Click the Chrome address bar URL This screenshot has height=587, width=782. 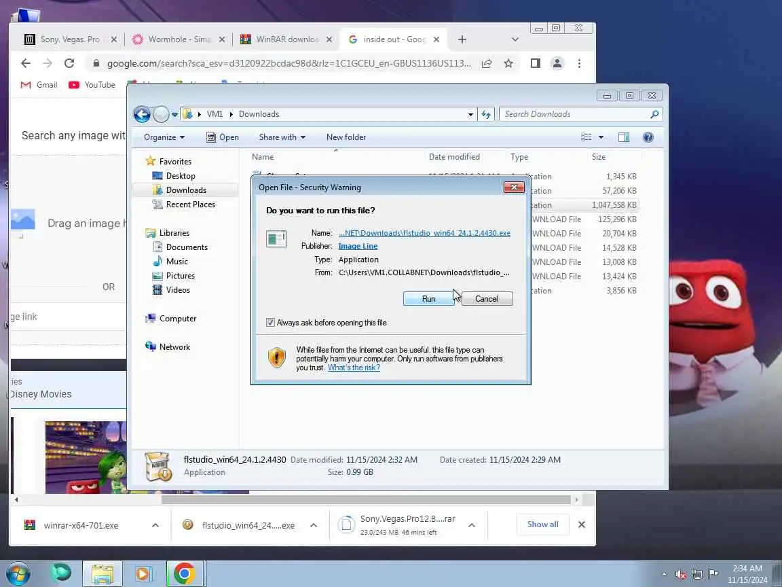288,63
